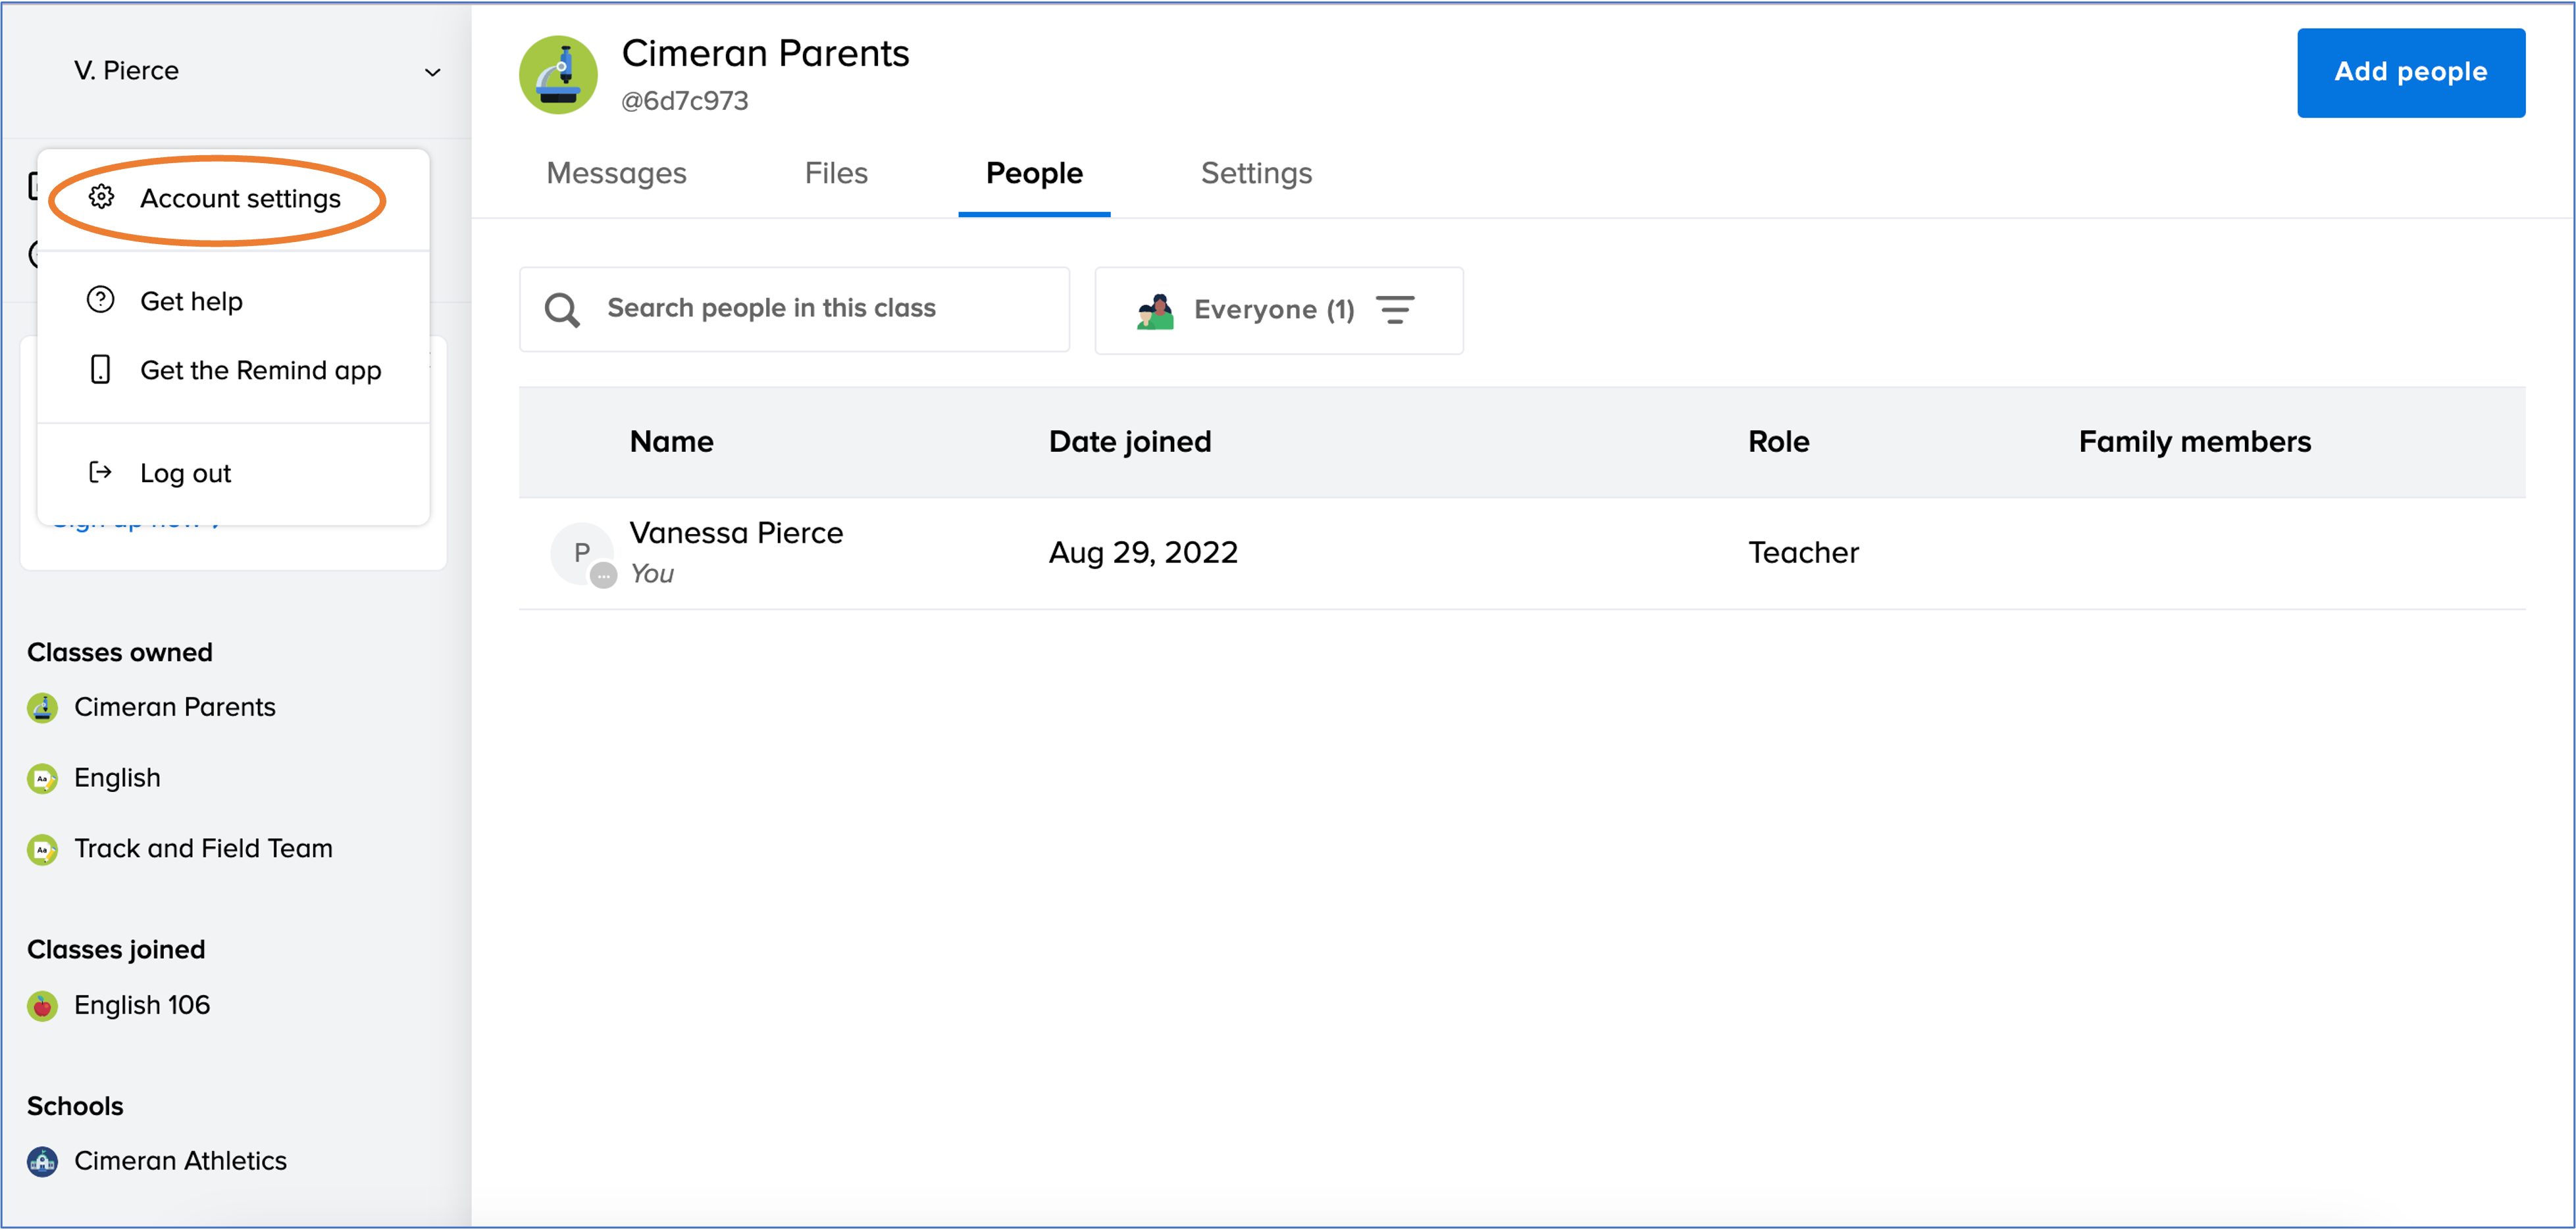Click the Schools heading

(x=75, y=1106)
